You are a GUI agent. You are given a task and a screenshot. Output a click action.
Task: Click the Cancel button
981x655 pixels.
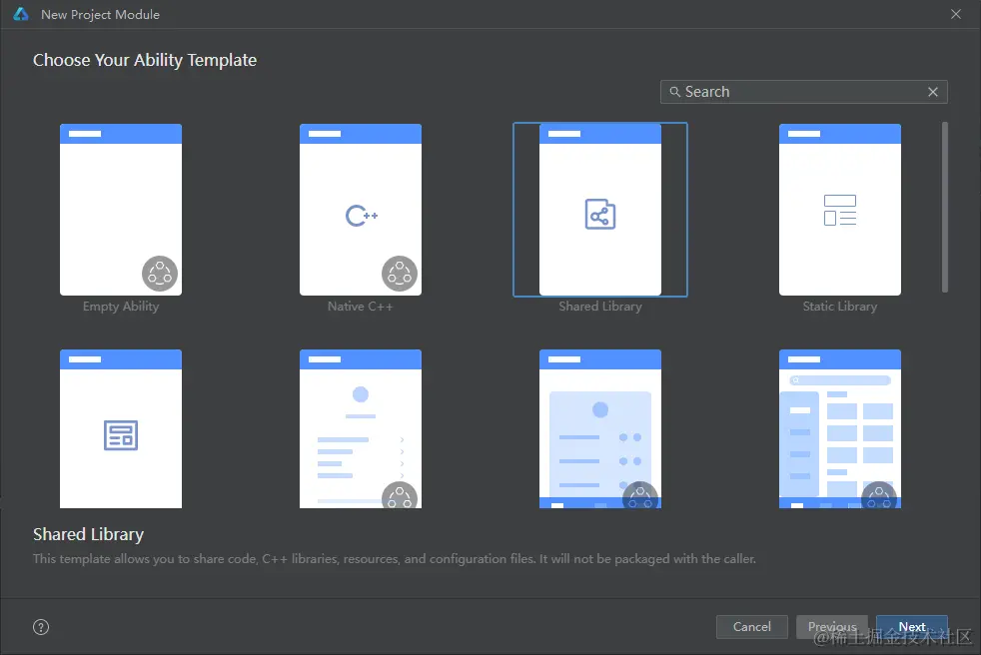(x=752, y=627)
